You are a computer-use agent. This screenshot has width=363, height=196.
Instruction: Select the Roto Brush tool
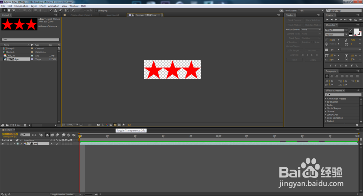tap(67, 11)
